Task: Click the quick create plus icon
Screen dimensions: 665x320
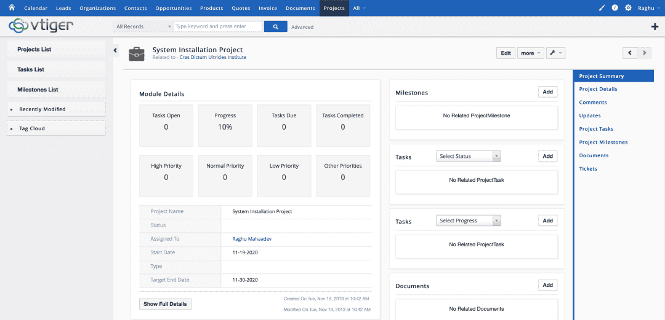Action: 655,26
